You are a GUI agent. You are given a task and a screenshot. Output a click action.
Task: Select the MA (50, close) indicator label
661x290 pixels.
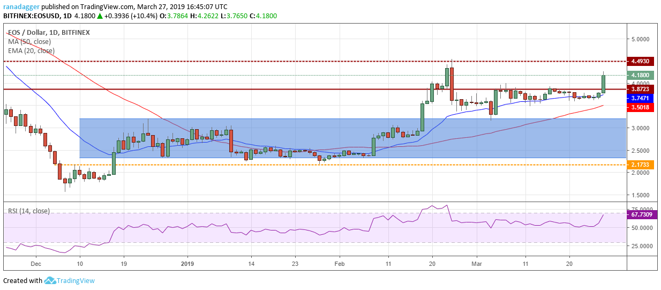coord(29,41)
